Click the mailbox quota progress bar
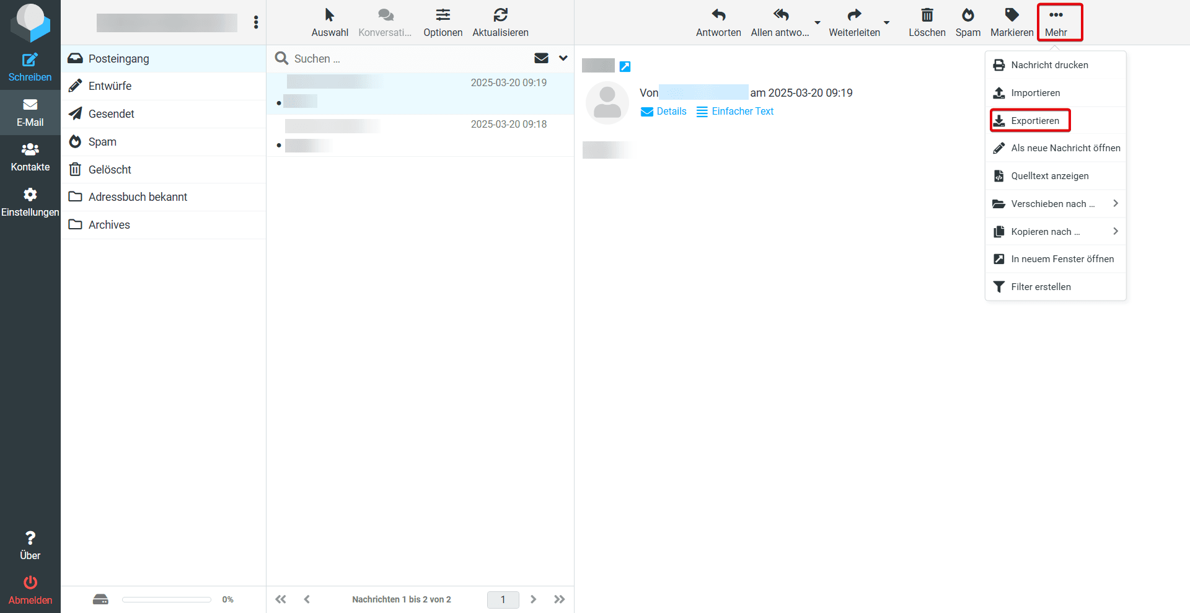The width and height of the screenshot is (1190, 613). tap(166, 599)
